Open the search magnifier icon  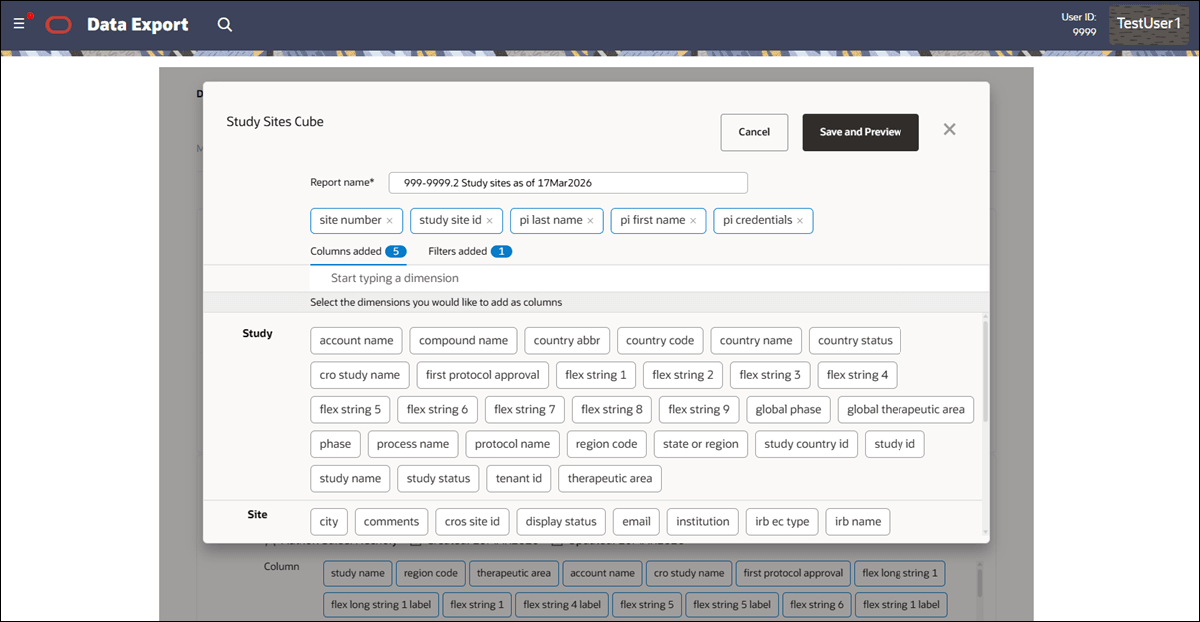(225, 25)
